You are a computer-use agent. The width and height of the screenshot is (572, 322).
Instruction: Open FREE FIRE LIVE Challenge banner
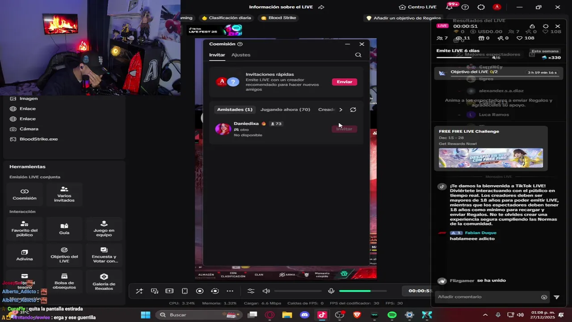pos(491,148)
